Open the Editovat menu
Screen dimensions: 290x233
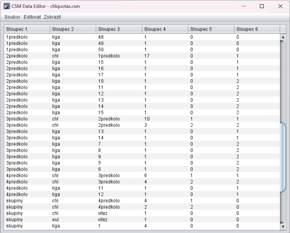click(32, 17)
